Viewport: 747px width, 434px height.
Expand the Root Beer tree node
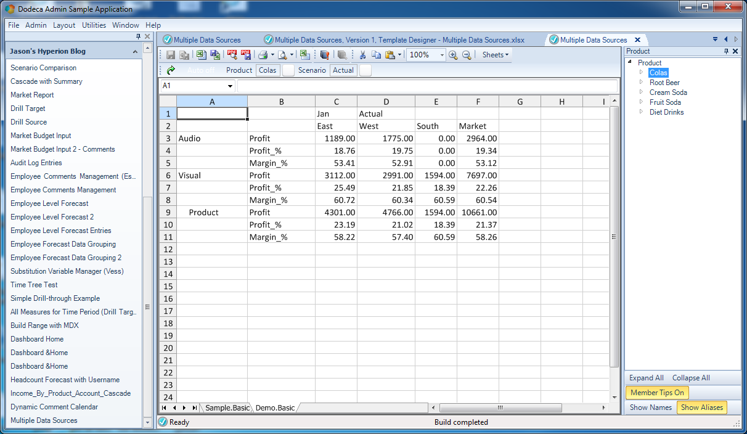click(641, 83)
